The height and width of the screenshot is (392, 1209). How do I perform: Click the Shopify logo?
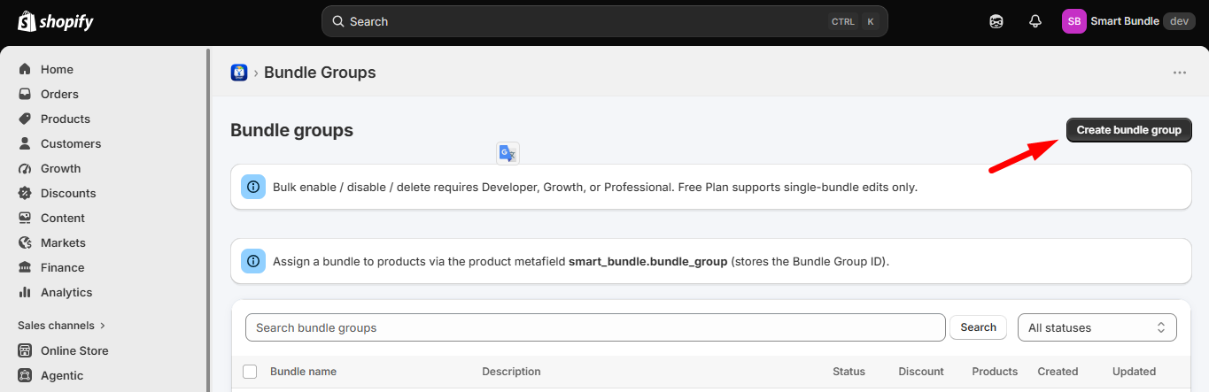[56, 21]
